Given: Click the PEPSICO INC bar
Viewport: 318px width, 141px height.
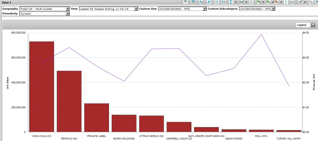Looking at the screenshot, I should pos(69,101).
